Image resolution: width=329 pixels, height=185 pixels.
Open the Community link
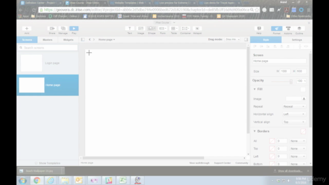(x=242, y=163)
